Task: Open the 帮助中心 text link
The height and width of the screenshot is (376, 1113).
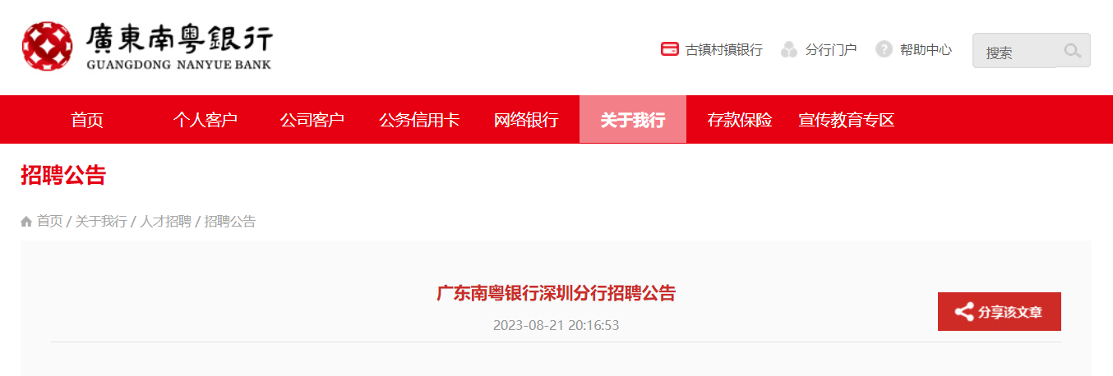Action: click(x=926, y=49)
